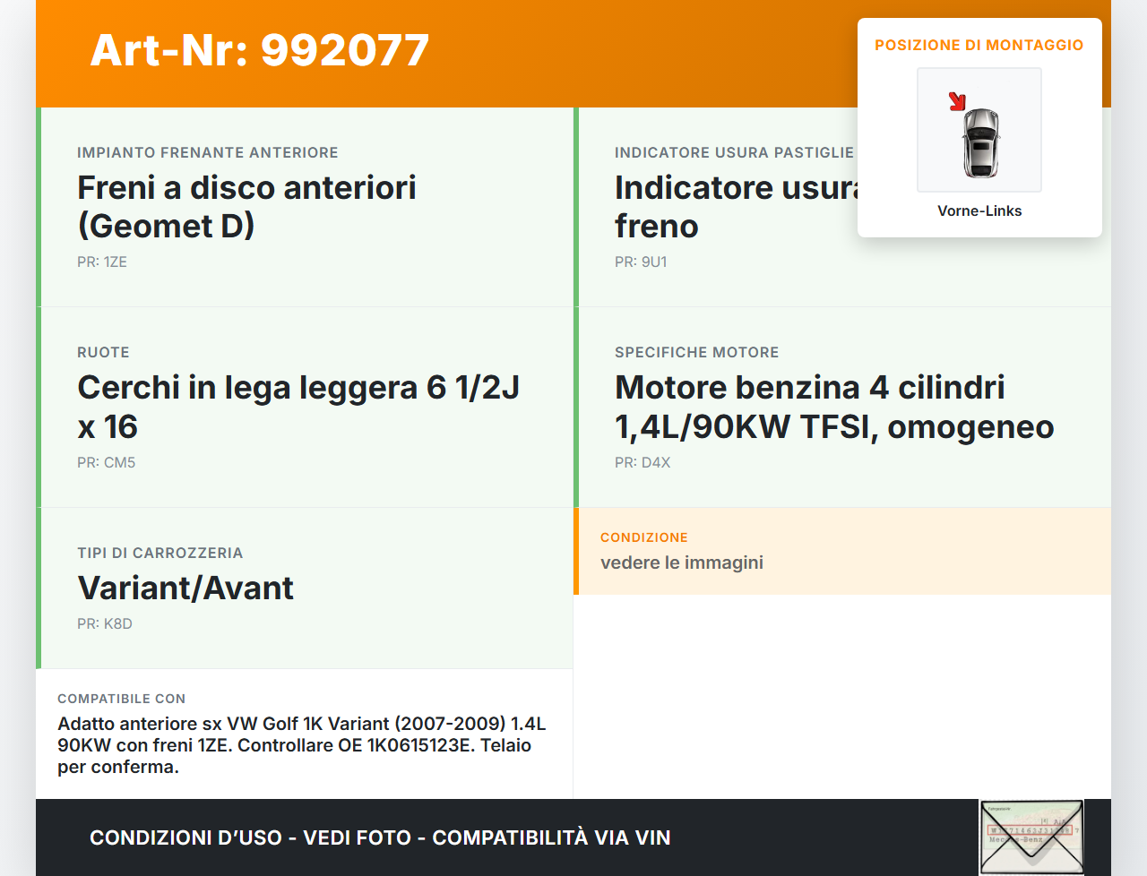Expand the SPECIFICHE MOTORE card
This screenshot has height=876, width=1147.
(833, 406)
